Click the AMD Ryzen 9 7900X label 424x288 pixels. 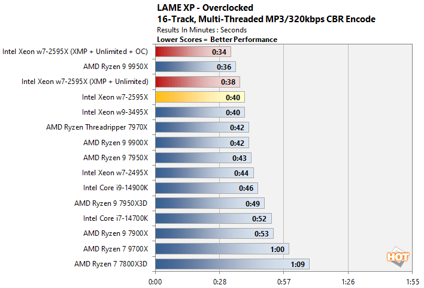pos(116,233)
